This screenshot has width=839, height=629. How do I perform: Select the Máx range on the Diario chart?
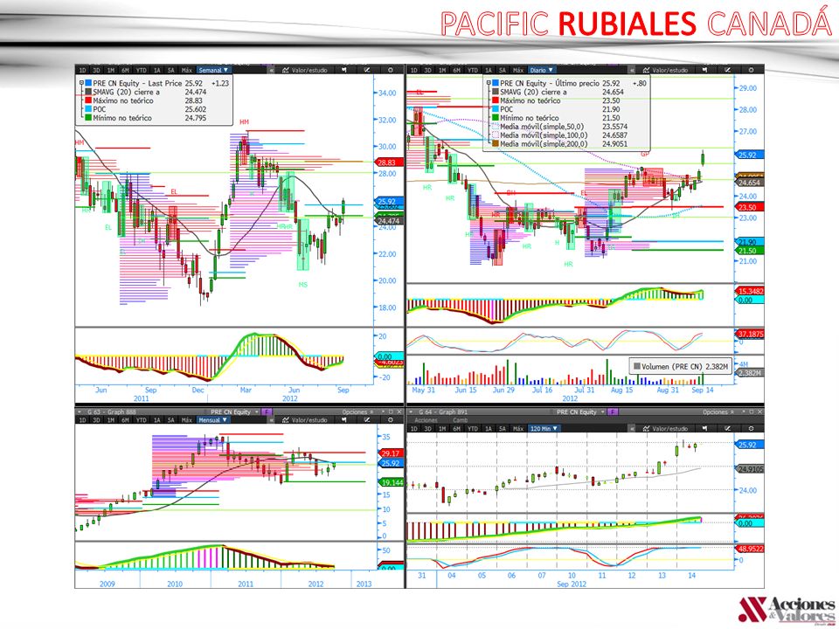517,70
